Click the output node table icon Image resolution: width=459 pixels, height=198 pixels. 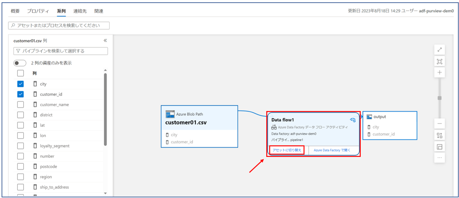pos(369,117)
